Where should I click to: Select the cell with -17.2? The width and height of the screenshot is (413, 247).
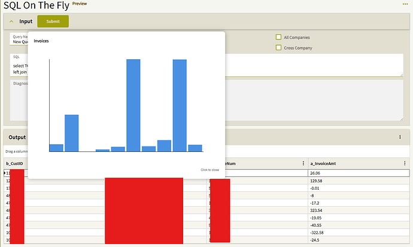pyautogui.click(x=359, y=203)
